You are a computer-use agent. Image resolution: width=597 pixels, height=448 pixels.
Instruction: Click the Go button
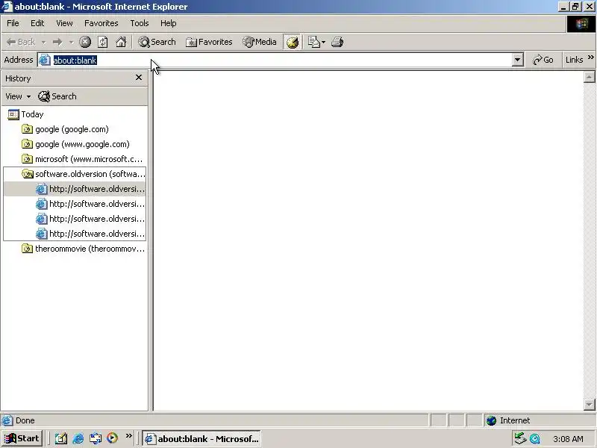click(x=543, y=60)
